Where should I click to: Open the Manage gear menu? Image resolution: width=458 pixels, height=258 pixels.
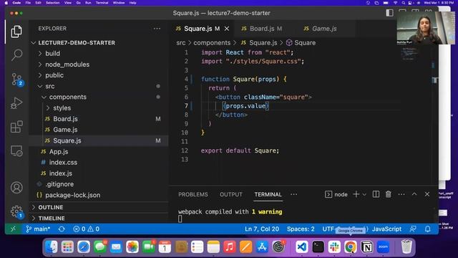pyautogui.click(x=16, y=211)
